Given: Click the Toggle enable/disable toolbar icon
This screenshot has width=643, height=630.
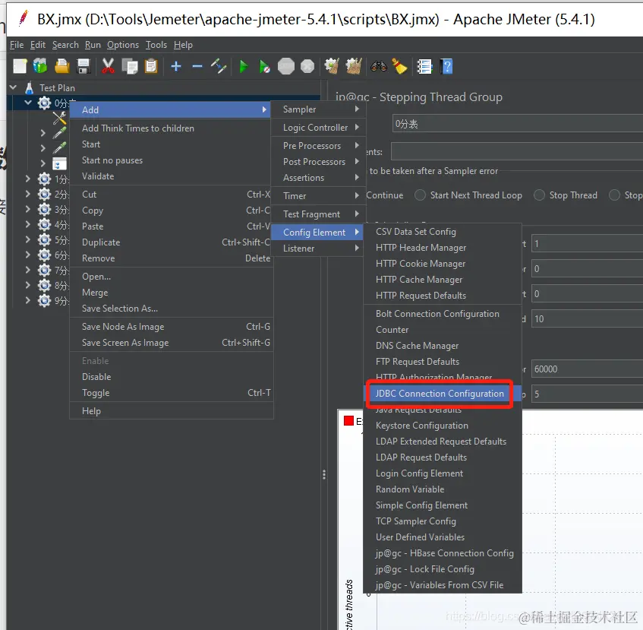Looking at the screenshot, I should click(219, 66).
